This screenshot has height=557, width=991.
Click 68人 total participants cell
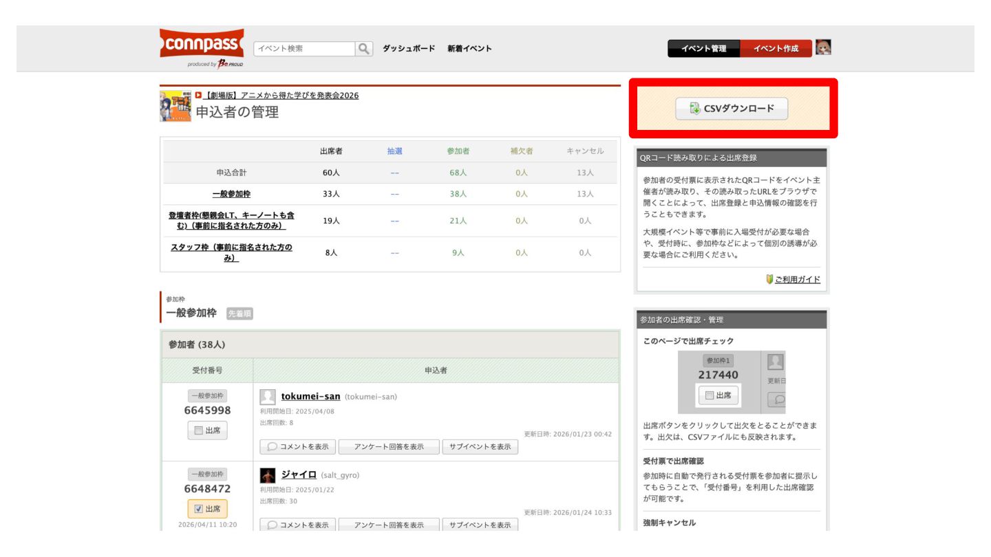[x=458, y=173]
